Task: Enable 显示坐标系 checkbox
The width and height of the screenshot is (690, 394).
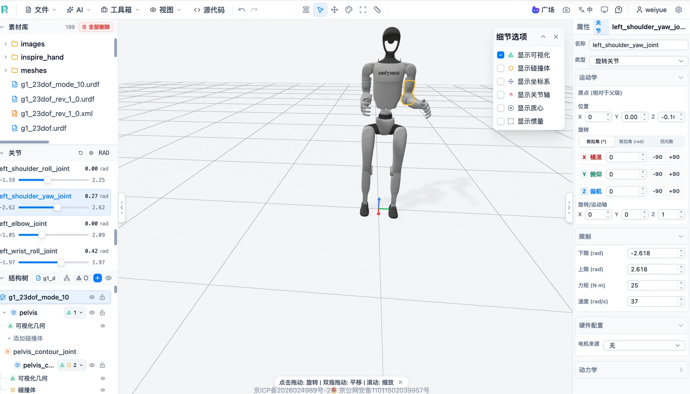Action: click(x=501, y=81)
